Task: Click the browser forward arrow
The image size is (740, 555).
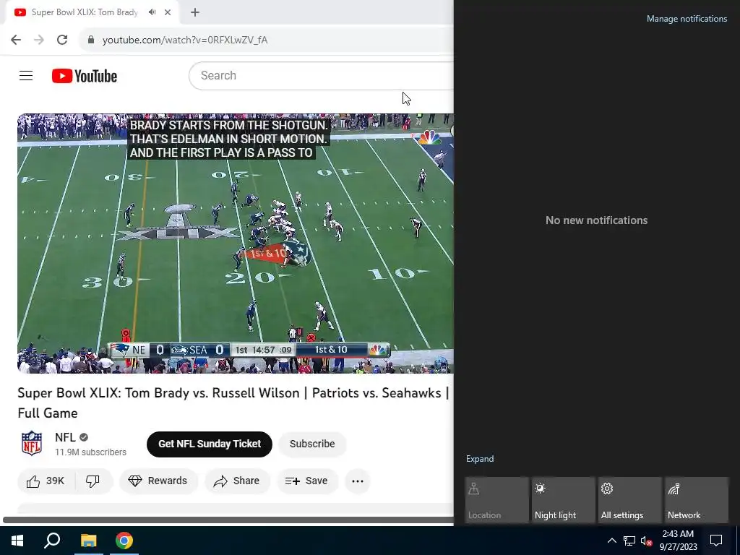Action: [39, 40]
